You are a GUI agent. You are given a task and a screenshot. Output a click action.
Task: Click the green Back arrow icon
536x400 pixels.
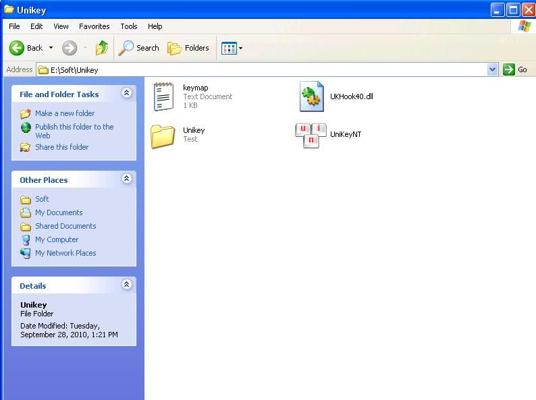point(16,48)
